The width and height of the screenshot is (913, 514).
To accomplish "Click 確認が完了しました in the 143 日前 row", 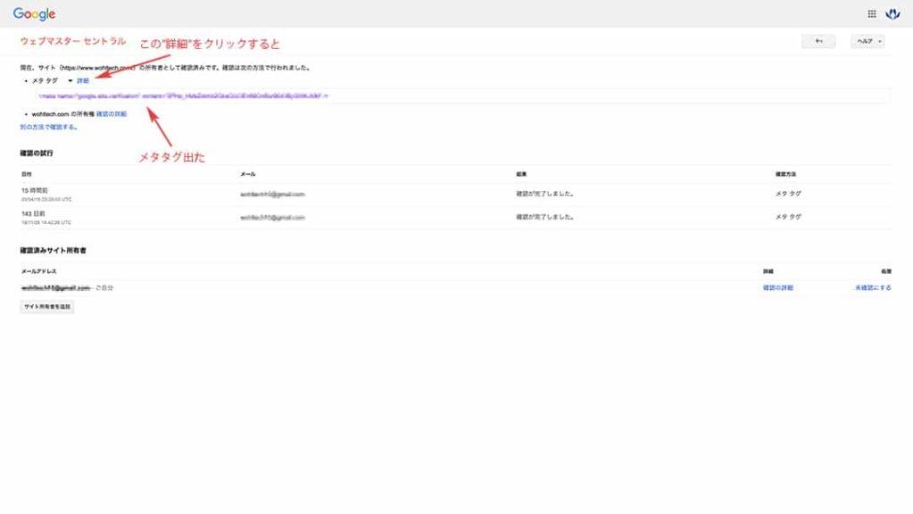I will pyautogui.click(x=545, y=217).
